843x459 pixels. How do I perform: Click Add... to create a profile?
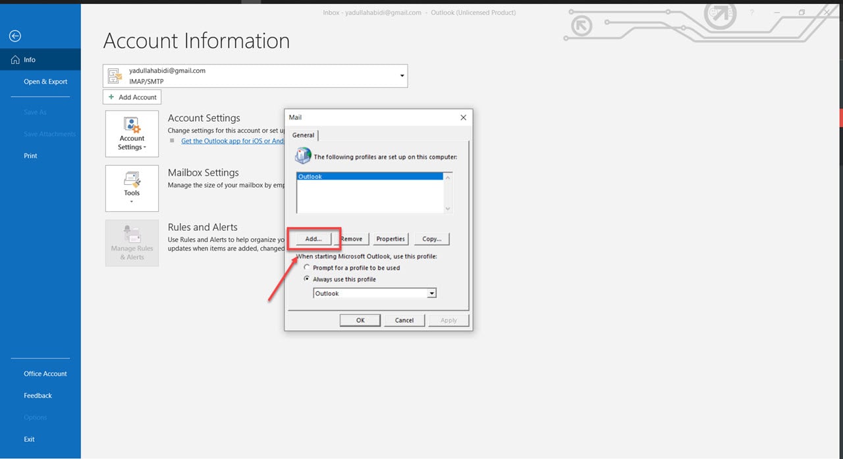313,239
